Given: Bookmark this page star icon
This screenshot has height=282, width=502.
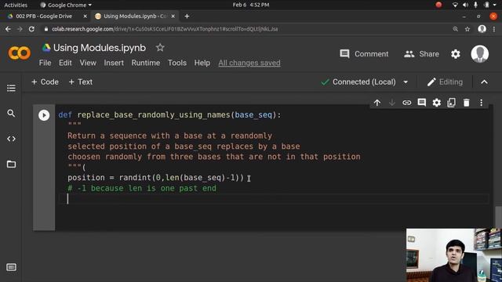Looking at the screenshot, I should point(467,29).
